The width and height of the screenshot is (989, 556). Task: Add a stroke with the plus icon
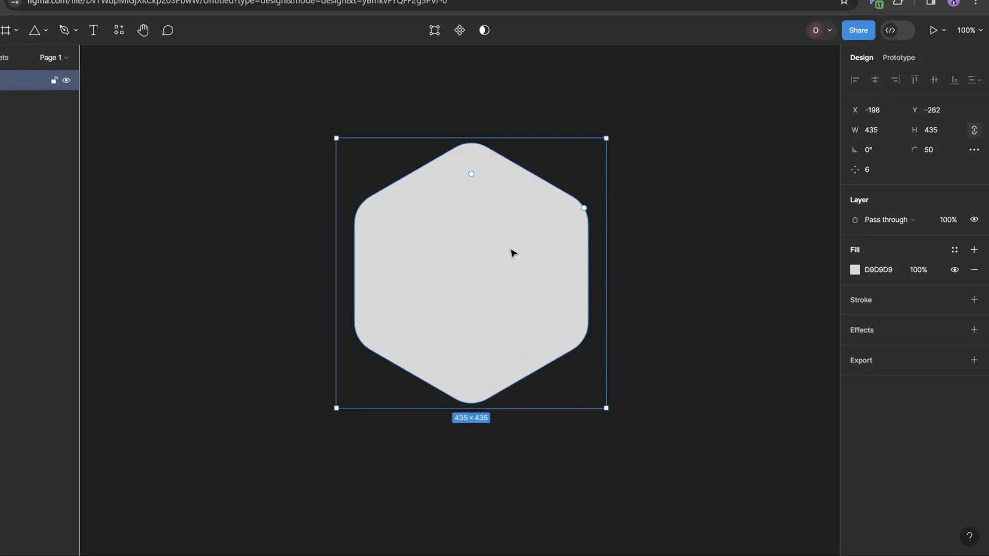tap(974, 300)
